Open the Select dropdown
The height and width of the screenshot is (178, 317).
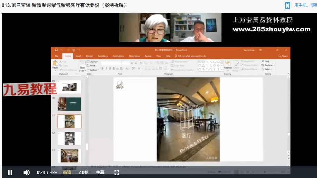click(267, 69)
